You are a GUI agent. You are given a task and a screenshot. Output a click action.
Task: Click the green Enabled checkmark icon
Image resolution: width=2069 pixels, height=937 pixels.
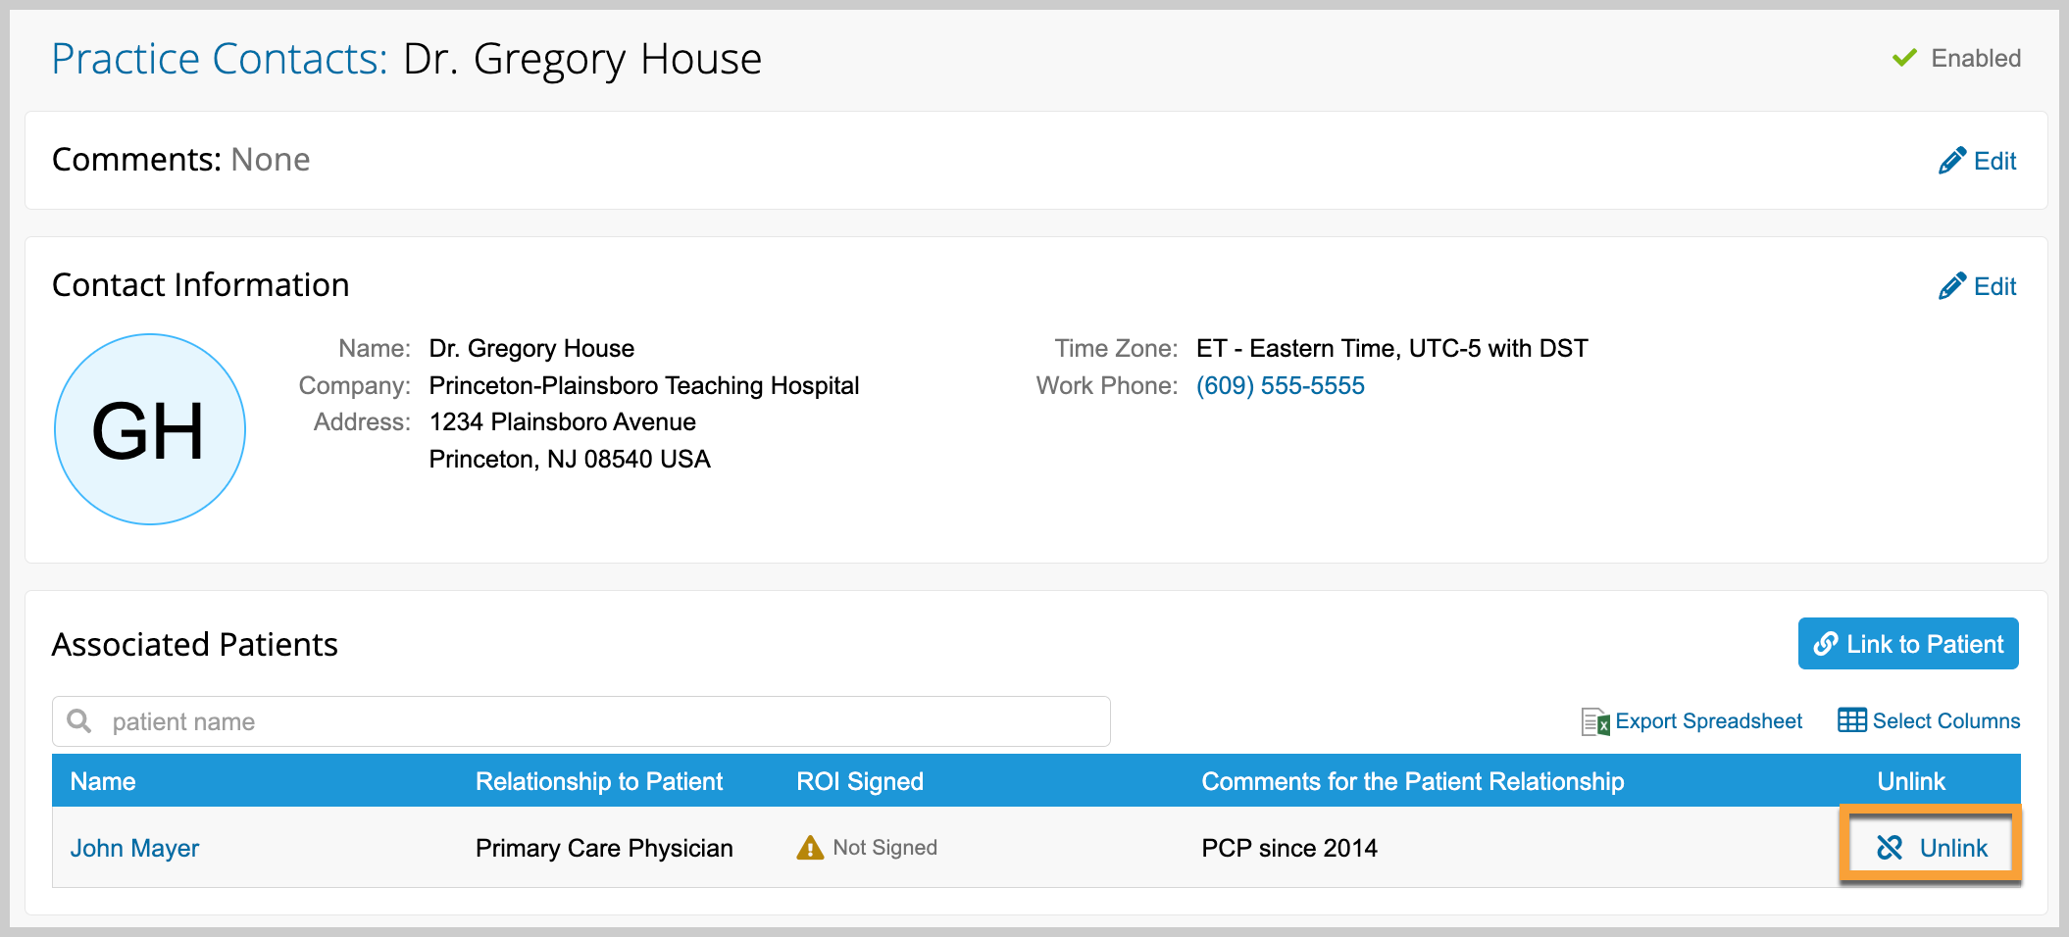[1904, 58]
